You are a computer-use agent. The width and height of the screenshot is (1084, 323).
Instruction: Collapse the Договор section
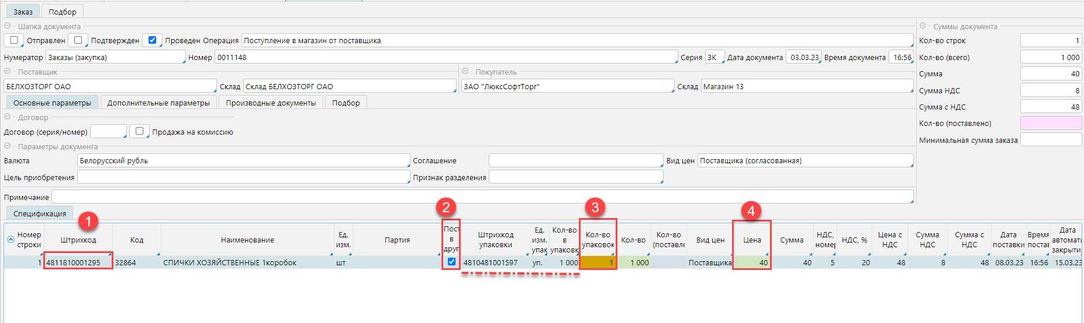click(x=8, y=117)
